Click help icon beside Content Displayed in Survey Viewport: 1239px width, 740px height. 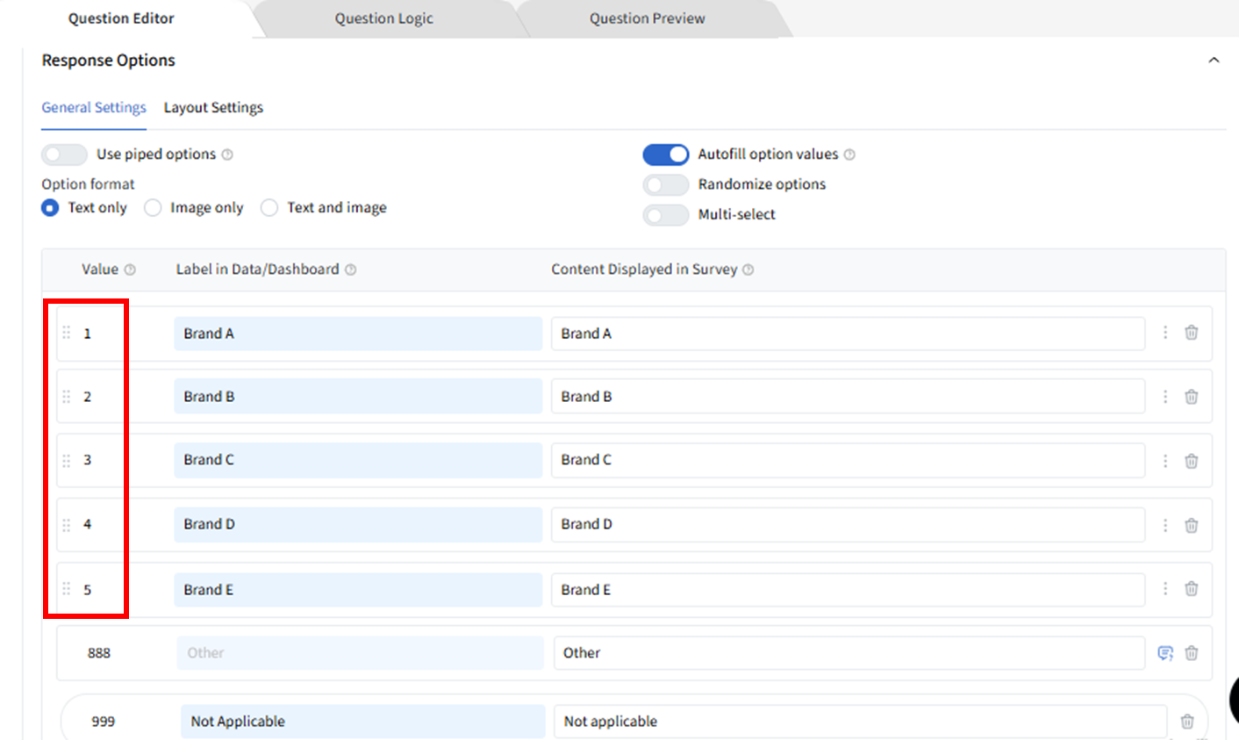tap(748, 270)
